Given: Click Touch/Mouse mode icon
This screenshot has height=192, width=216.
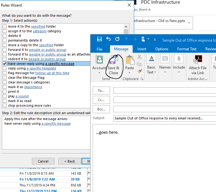Looking at the screenshot, I should click(x=143, y=39).
